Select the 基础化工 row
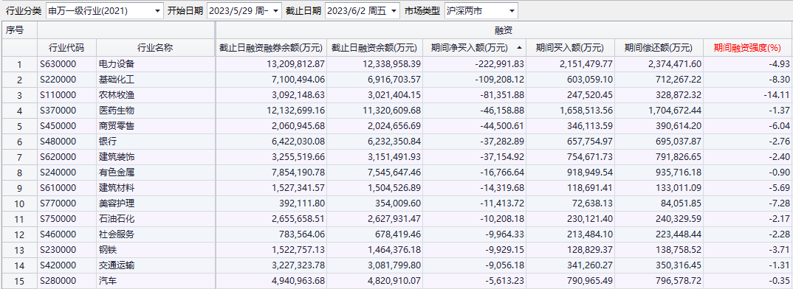Viewport: 793px width, 289px height. point(396,80)
